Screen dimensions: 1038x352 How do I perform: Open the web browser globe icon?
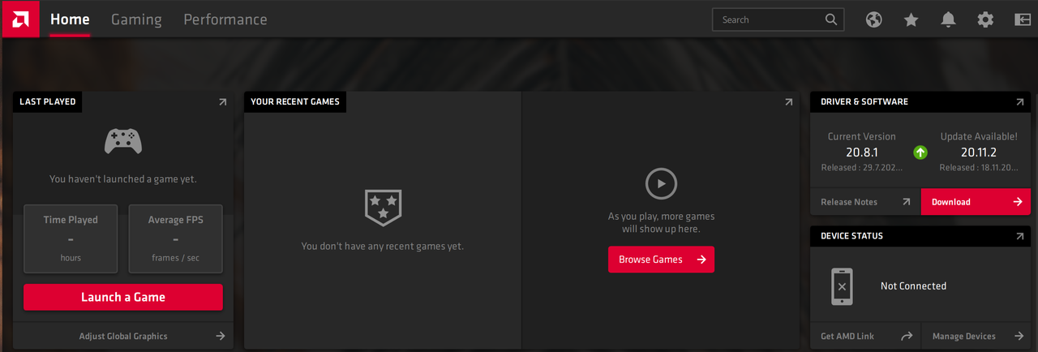tap(874, 19)
